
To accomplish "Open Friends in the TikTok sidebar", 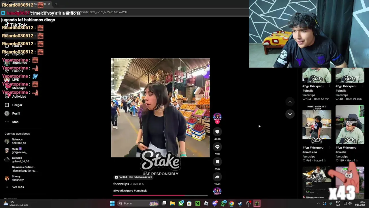I will point(17,71).
